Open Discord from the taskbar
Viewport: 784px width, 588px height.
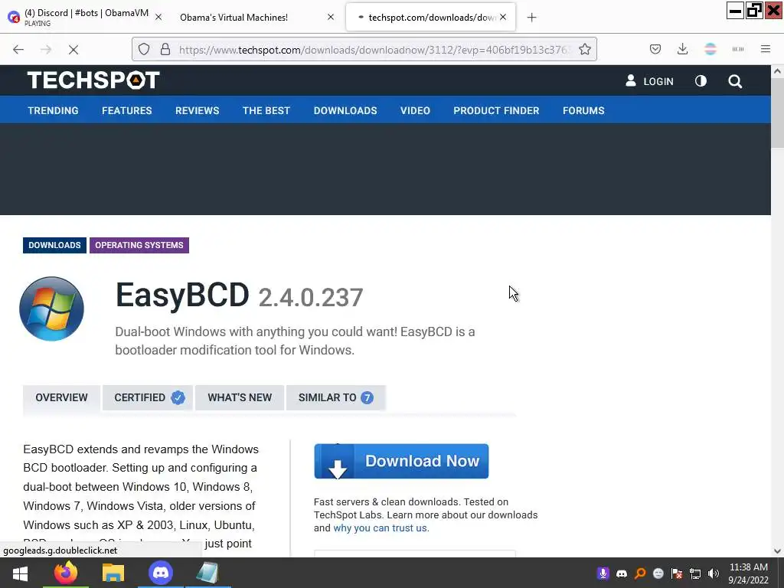(x=161, y=573)
